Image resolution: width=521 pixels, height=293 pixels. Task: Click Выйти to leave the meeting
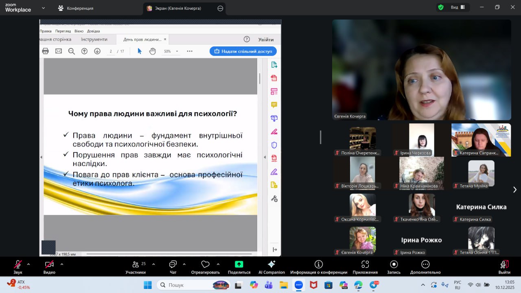pos(504,265)
